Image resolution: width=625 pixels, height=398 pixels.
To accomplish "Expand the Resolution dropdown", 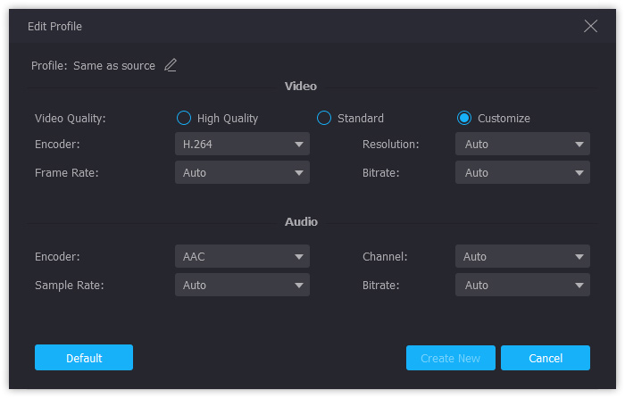I will point(522,144).
